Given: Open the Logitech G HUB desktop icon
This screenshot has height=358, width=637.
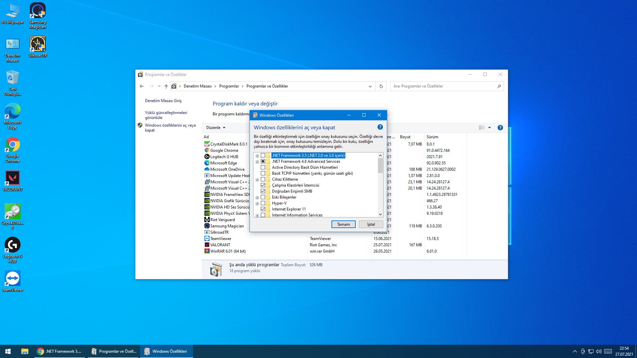Looking at the screenshot, I should tap(12, 249).
